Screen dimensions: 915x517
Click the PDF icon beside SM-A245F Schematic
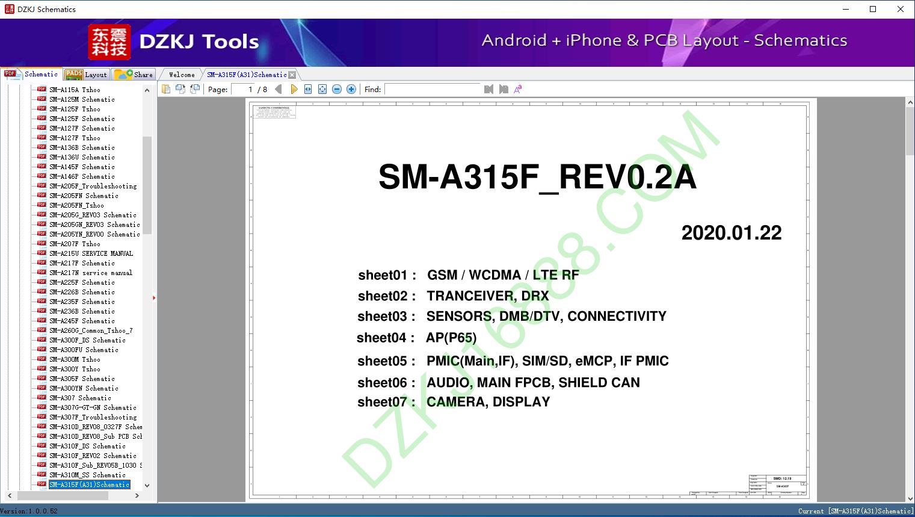(x=42, y=320)
